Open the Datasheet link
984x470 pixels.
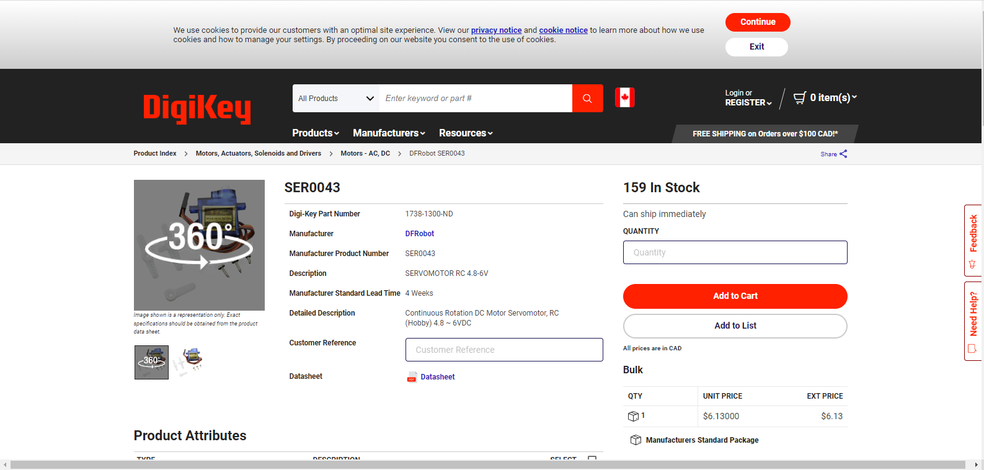tap(438, 377)
